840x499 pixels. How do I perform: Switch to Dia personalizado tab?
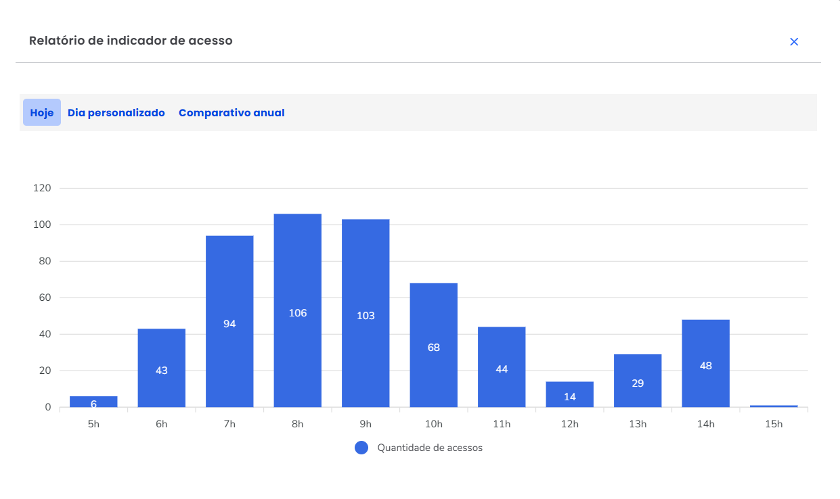point(116,113)
